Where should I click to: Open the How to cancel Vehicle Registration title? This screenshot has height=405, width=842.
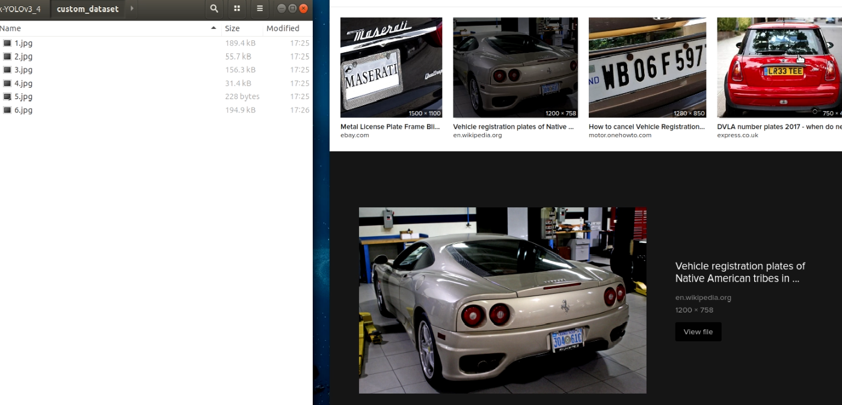point(647,127)
